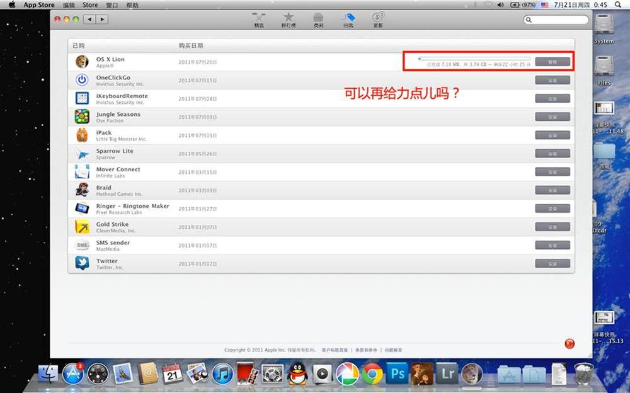Open Photoshop from the Dock
This screenshot has width=630, height=393.
[397, 373]
